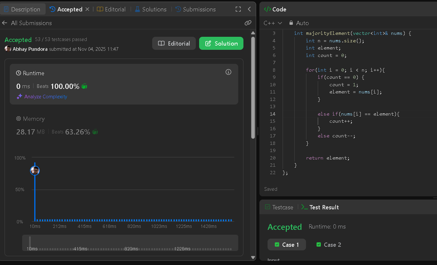Click the runtime distribution mini-map track
Viewport: 437px width, 265px height.
click(130, 243)
